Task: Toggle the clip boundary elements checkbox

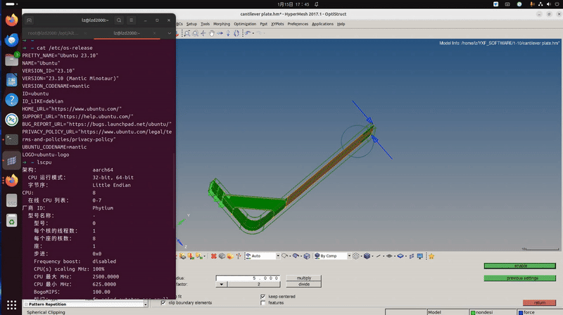Action: click(163, 303)
